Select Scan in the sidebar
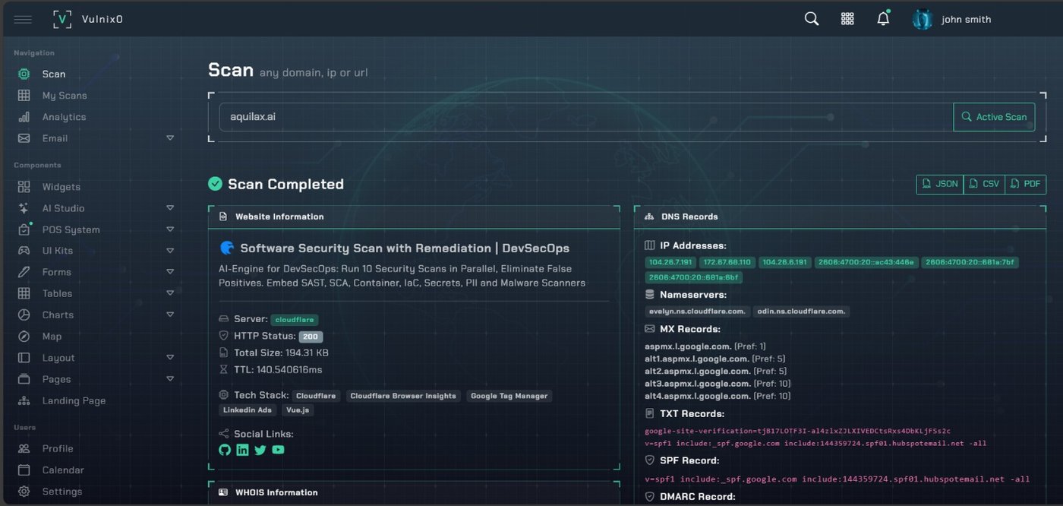 (54, 74)
